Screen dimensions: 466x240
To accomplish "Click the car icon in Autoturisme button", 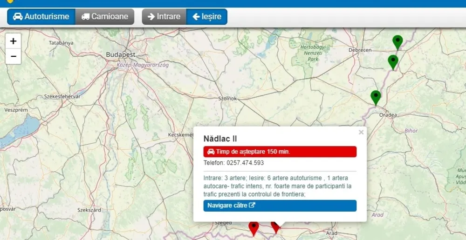I will tap(18, 17).
